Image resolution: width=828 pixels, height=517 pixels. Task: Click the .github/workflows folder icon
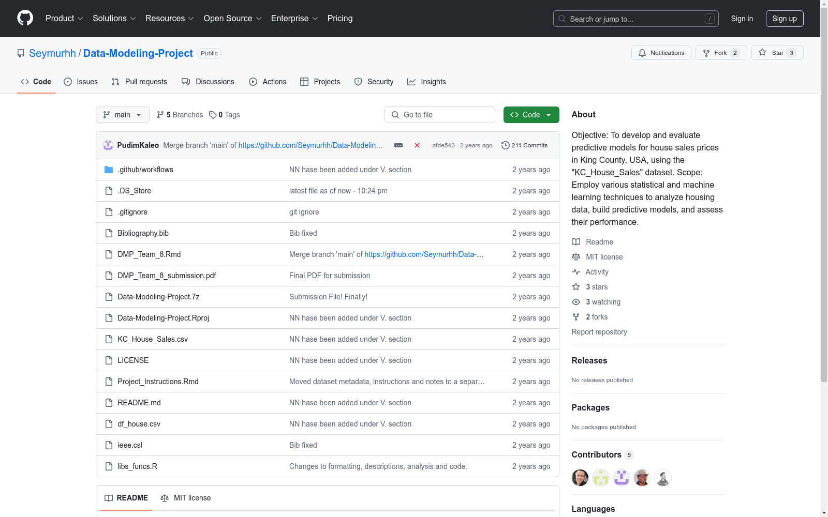(109, 170)
